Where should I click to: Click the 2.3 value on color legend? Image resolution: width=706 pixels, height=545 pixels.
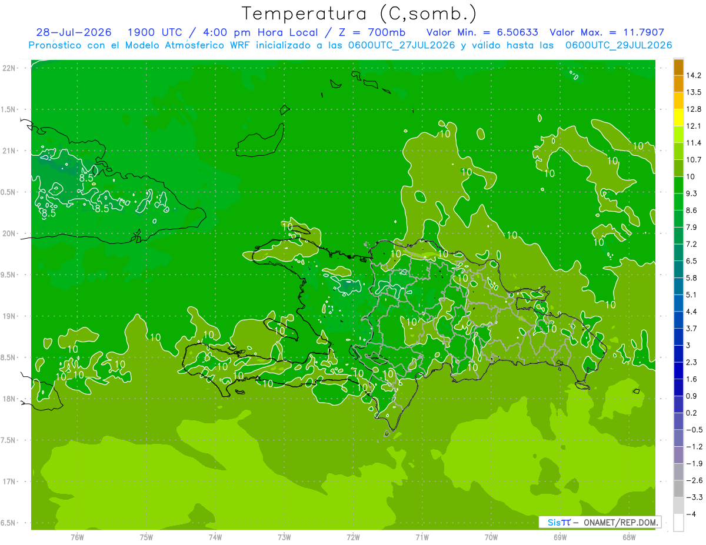692,362
